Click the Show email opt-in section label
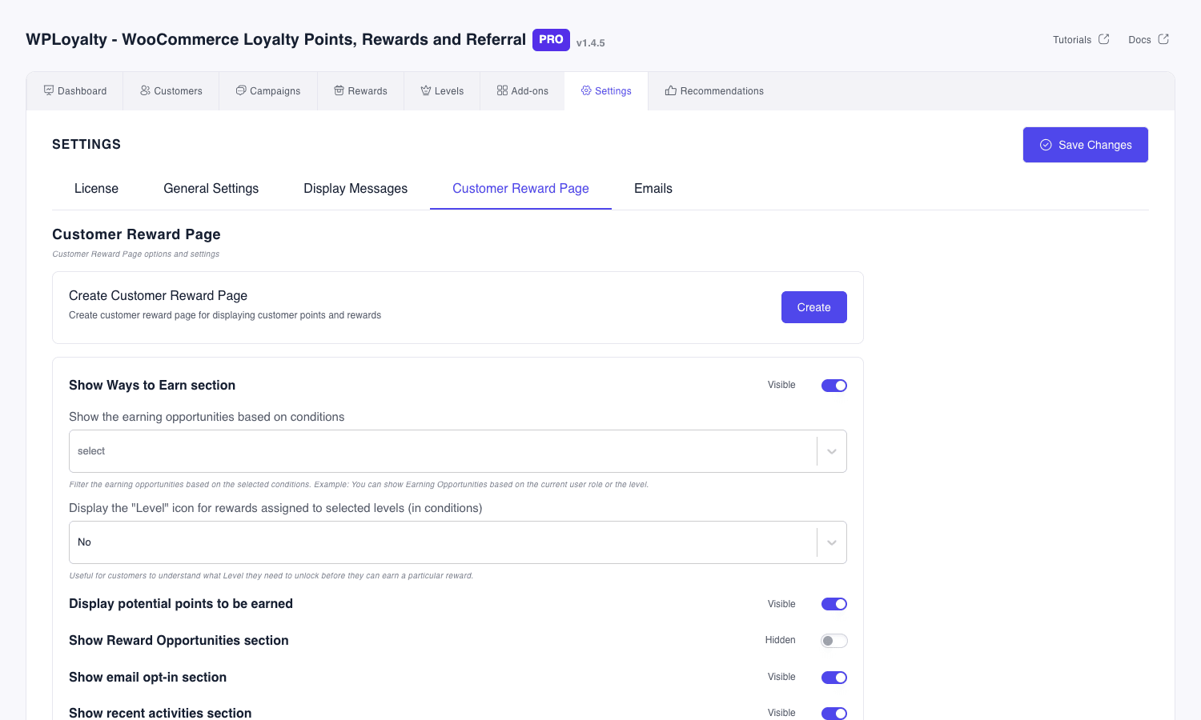Viewport: 1201px width, 720px height. pyautogui.click(x=147, y=678)
